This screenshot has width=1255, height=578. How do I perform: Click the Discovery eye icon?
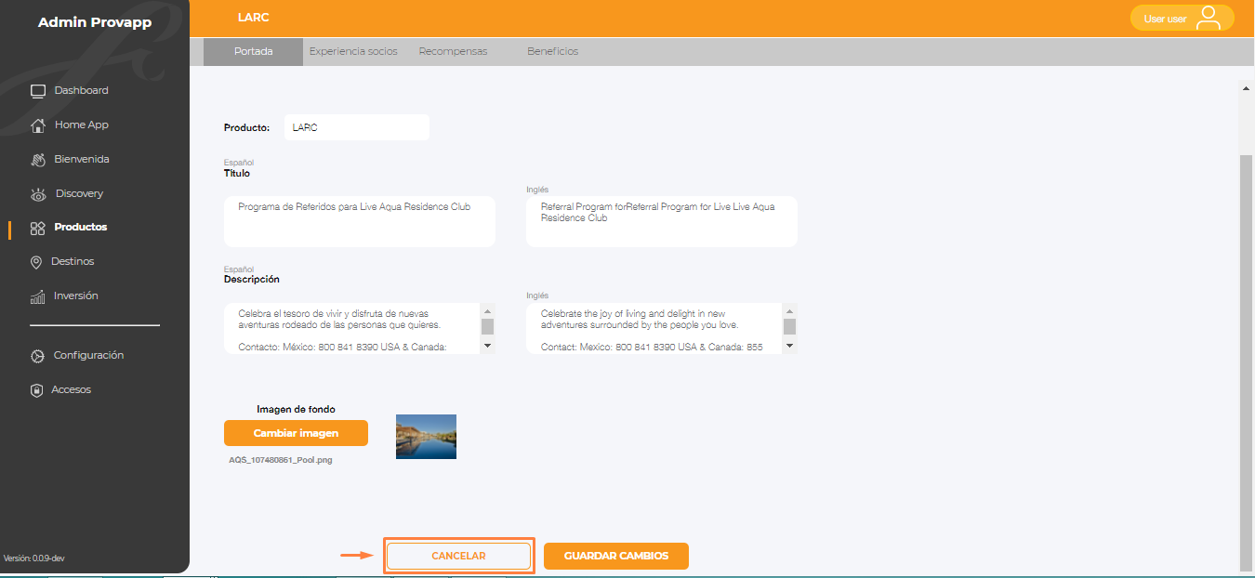tap(38, 194)
